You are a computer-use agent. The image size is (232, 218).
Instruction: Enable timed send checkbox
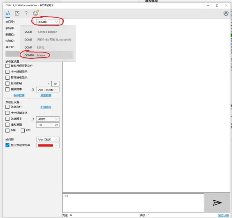[7, 125]
